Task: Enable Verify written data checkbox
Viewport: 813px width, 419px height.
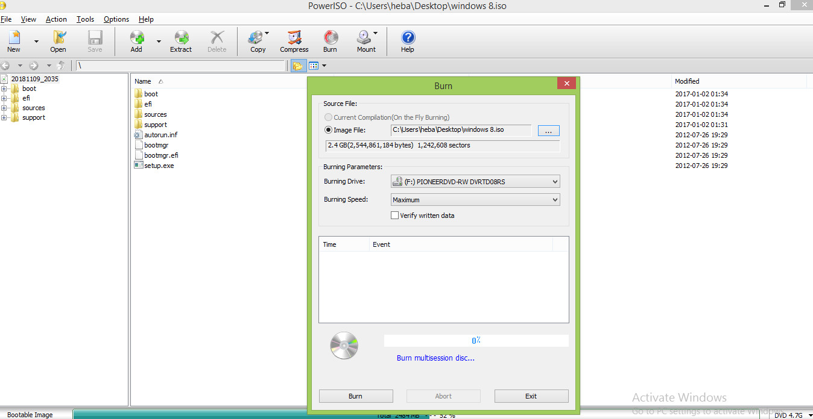Action: (x=395, y=216)
